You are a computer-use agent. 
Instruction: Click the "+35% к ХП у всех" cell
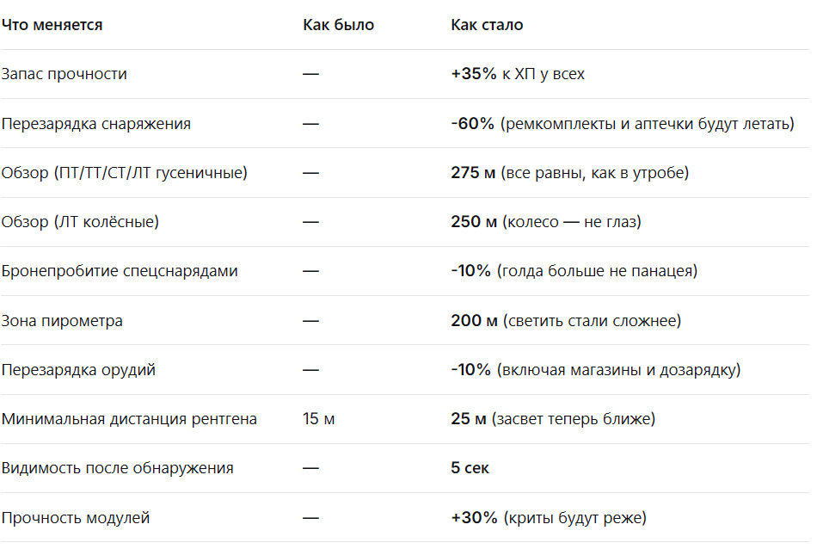click(517, 74)
